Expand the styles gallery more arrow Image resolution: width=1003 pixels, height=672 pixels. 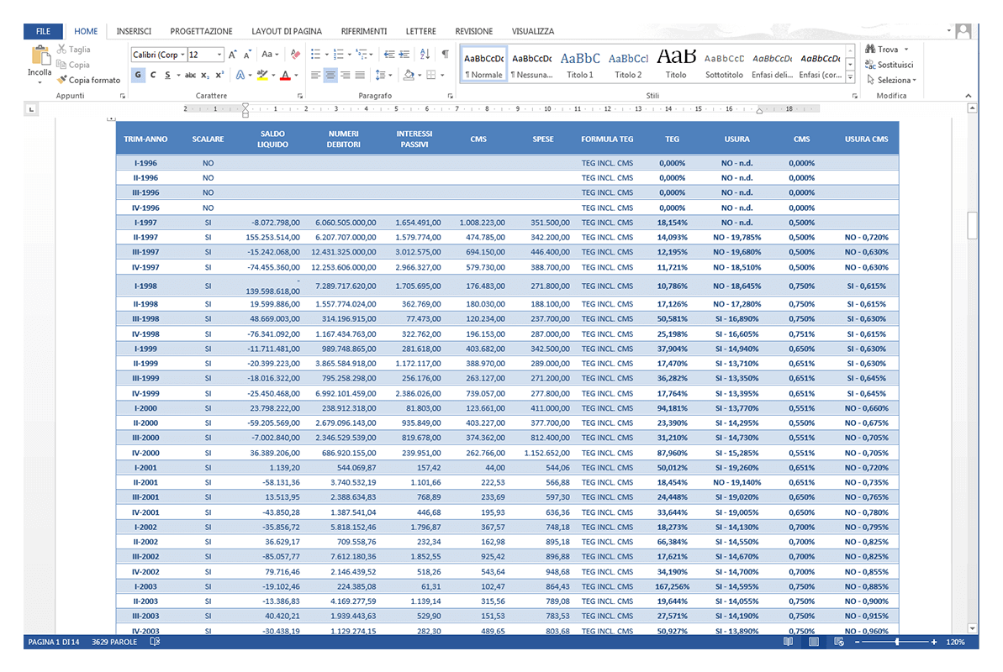[x=850, y=77]
